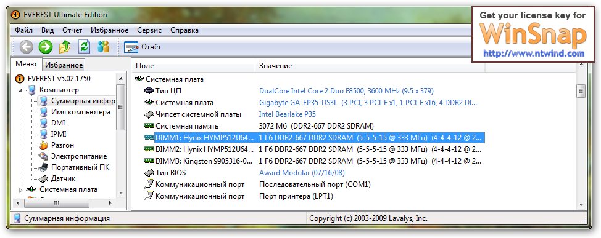Click the Up level arrow icon
Viewport: 601px width, 238px height.
tap(65, 47)
